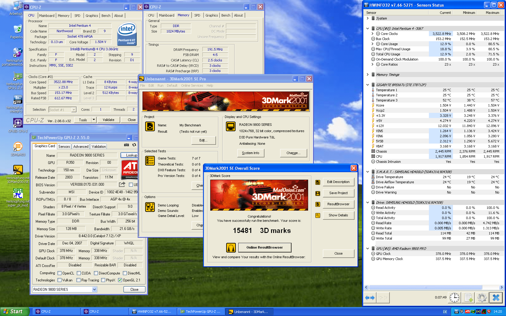Click the GPU-Z refresh arrows icon
The width and height of the screenshot is (506, 316).
point(134,145)
